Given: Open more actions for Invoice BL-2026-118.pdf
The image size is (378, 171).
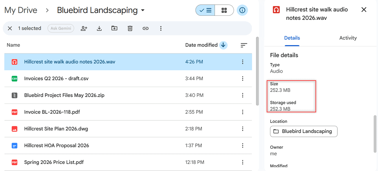Looking at the screenshot, I should click(243, 112).
